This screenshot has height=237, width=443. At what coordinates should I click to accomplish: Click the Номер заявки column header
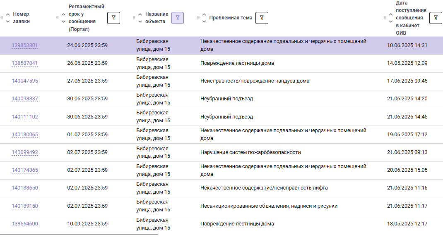tap(21, 18)
